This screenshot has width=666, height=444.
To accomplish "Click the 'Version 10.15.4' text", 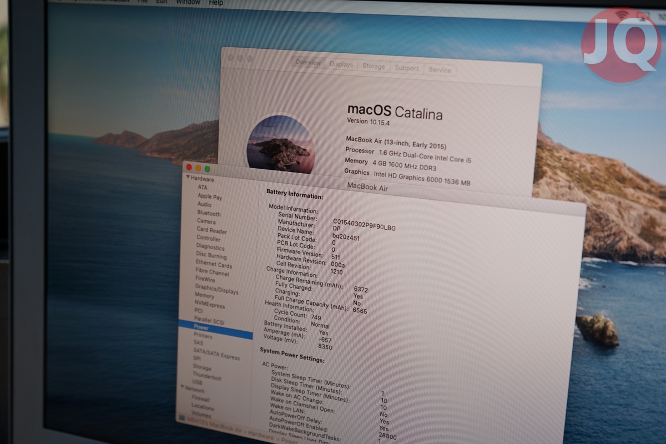I will click(369, 121).
